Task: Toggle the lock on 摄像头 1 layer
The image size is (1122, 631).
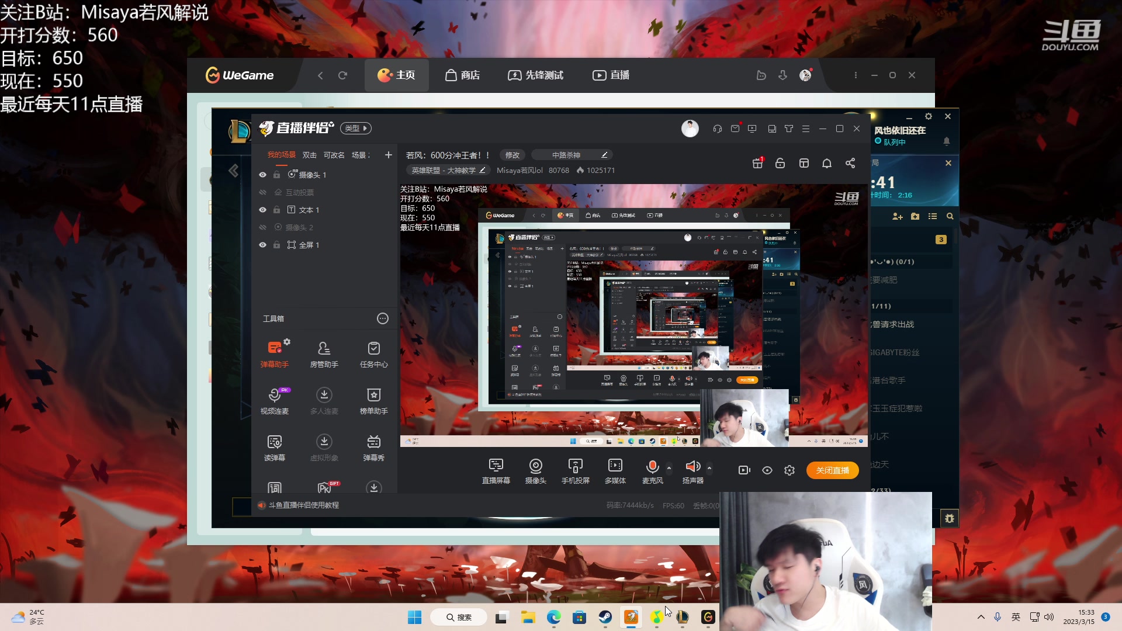Action: [x=276, y=175]
